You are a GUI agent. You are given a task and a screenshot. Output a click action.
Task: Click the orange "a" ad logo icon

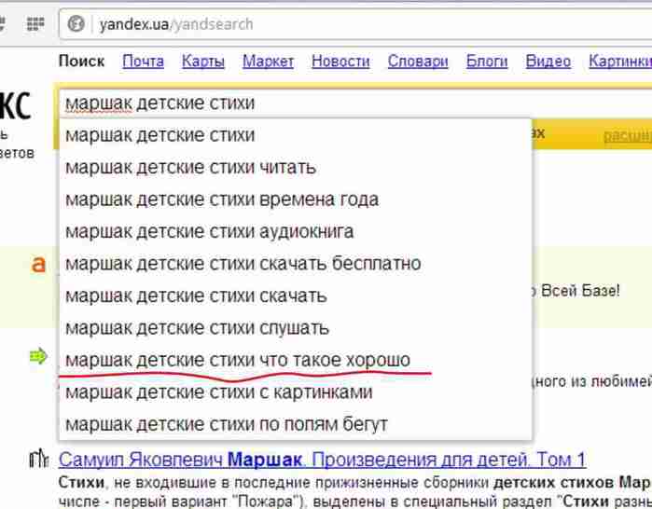tap(38, 264)
